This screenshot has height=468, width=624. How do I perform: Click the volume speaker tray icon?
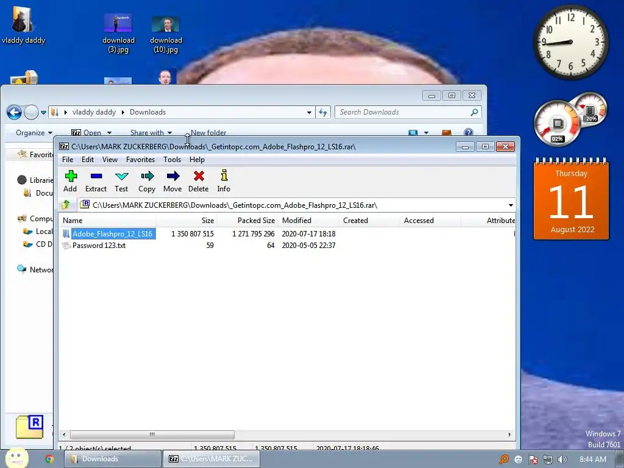coord(562,459)
